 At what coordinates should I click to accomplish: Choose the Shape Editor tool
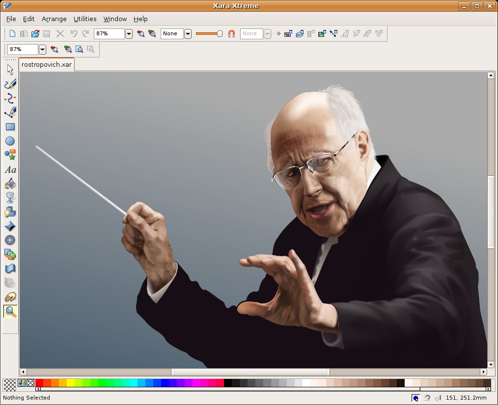tap(10, 98)
